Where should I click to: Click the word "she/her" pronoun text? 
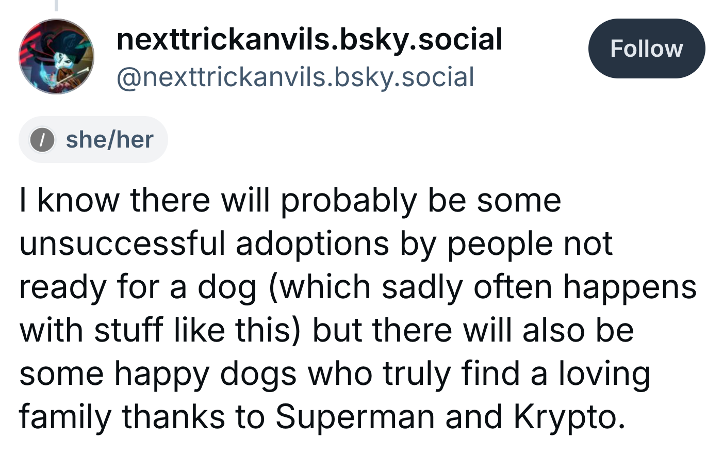(x=110, y=140)
